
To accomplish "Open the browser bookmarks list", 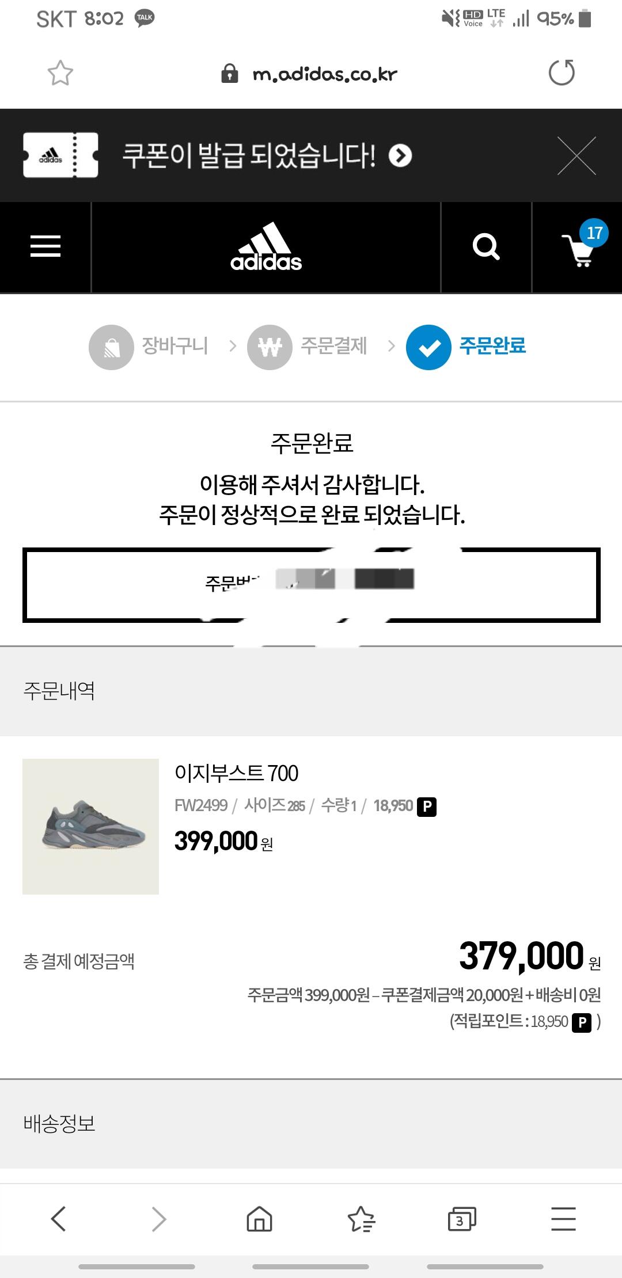I will (x=361, y=1218).
